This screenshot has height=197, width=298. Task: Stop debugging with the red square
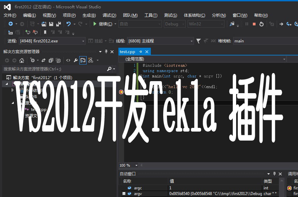pyautogui.click(x=254, y=24)
